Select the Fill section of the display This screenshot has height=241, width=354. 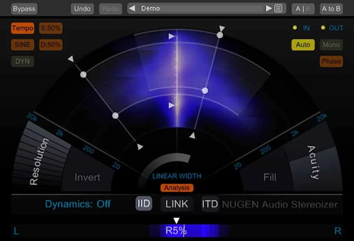pyautogui.click(x=270, y=177)
